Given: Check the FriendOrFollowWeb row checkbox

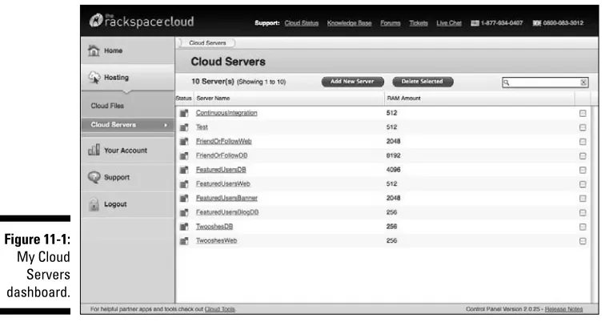Looking at the screenshot, I should click(583, 142).
